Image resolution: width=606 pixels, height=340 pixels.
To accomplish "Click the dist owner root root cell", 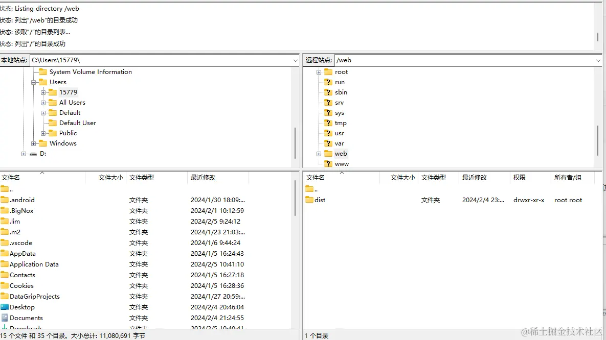I will coord(568,200).
